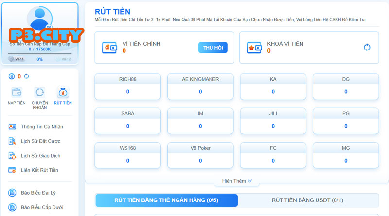Screen dimensions: 389x216
Task: Click the VIP 1 diamond badge
Action: pyautogui.click(x=17, y=59)
